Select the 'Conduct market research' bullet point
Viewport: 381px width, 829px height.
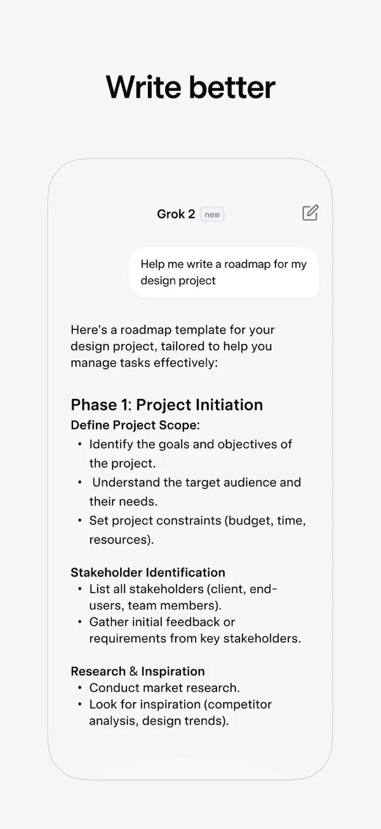tap(161, 687)
